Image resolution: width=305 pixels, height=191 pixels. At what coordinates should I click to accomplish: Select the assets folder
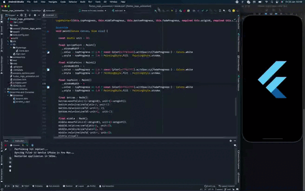15,32
